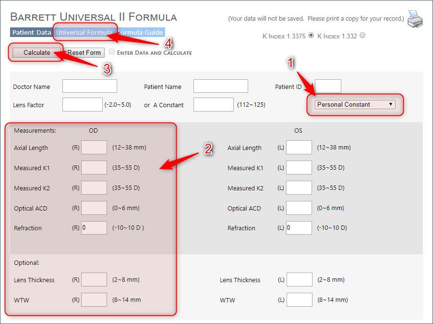
Task: Click Axial Length (R) input field
Action: (x=94, y=148)
